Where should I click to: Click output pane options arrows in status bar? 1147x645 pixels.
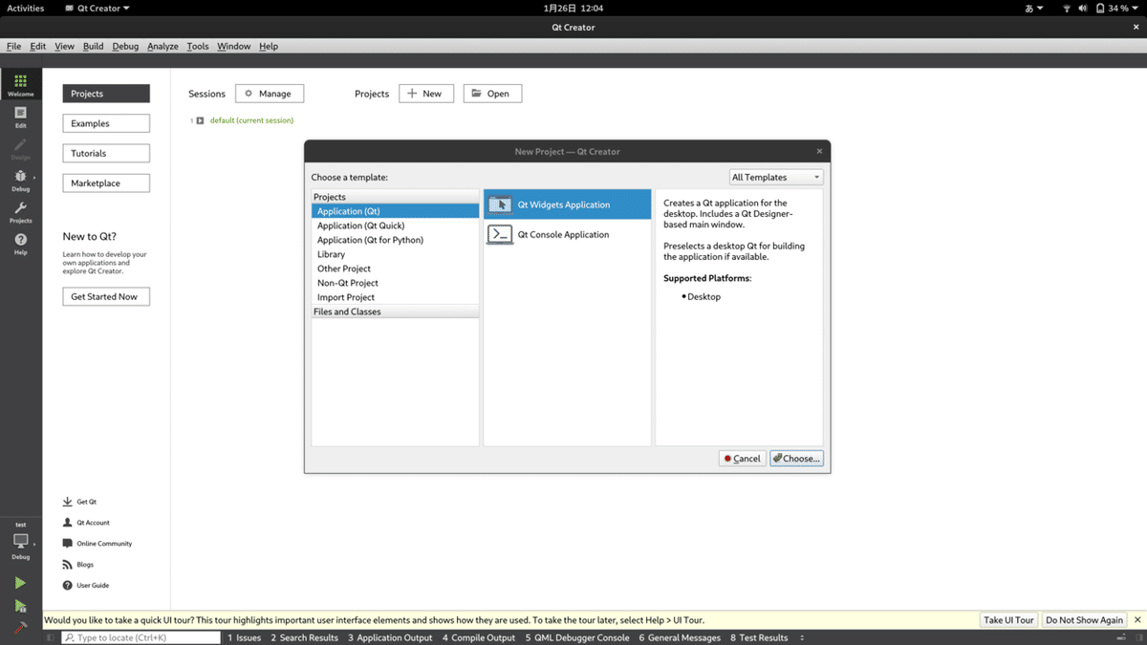(802, 637)
